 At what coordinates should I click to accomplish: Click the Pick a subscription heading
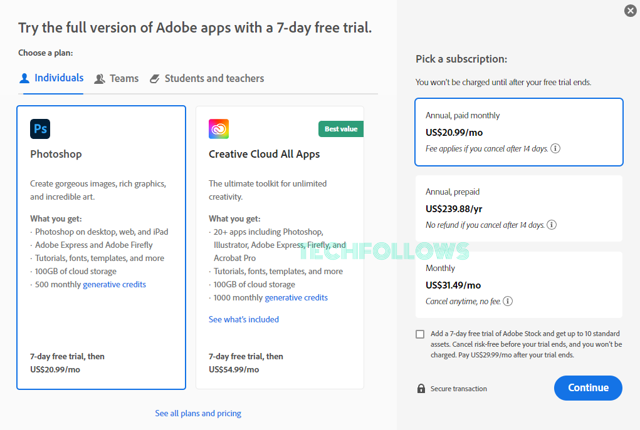(461, 59)
